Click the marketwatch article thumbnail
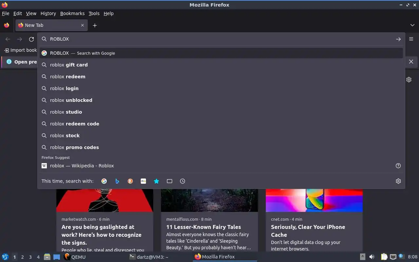Screen dimensions: 419x262 point(105,200)
